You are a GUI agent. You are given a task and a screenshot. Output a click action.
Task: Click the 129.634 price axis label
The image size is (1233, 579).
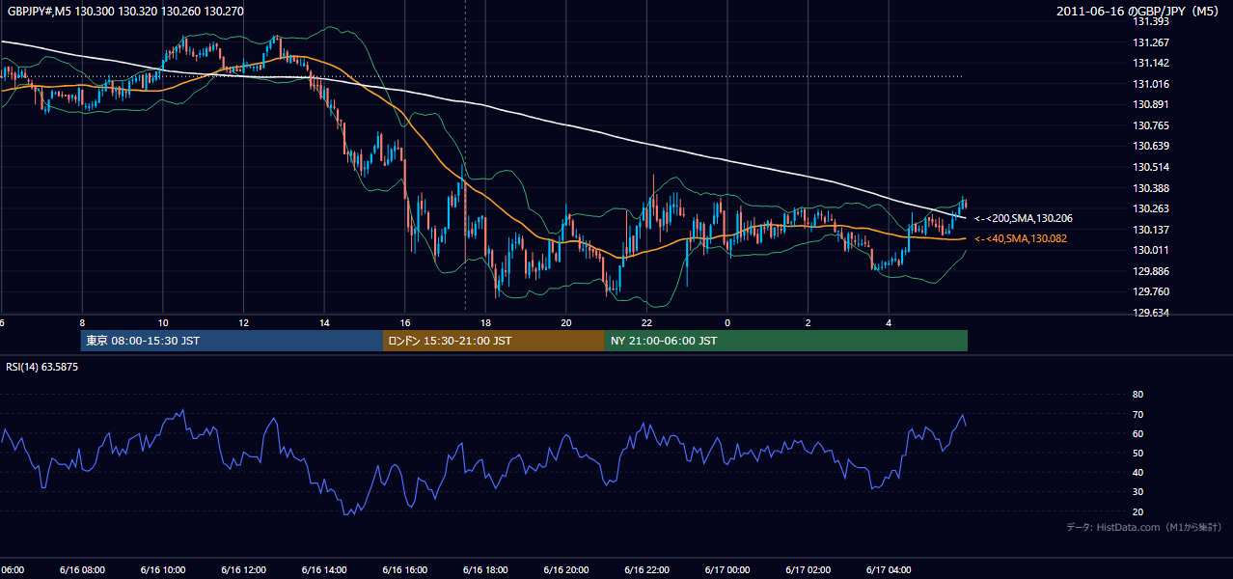click(1151, 313)
